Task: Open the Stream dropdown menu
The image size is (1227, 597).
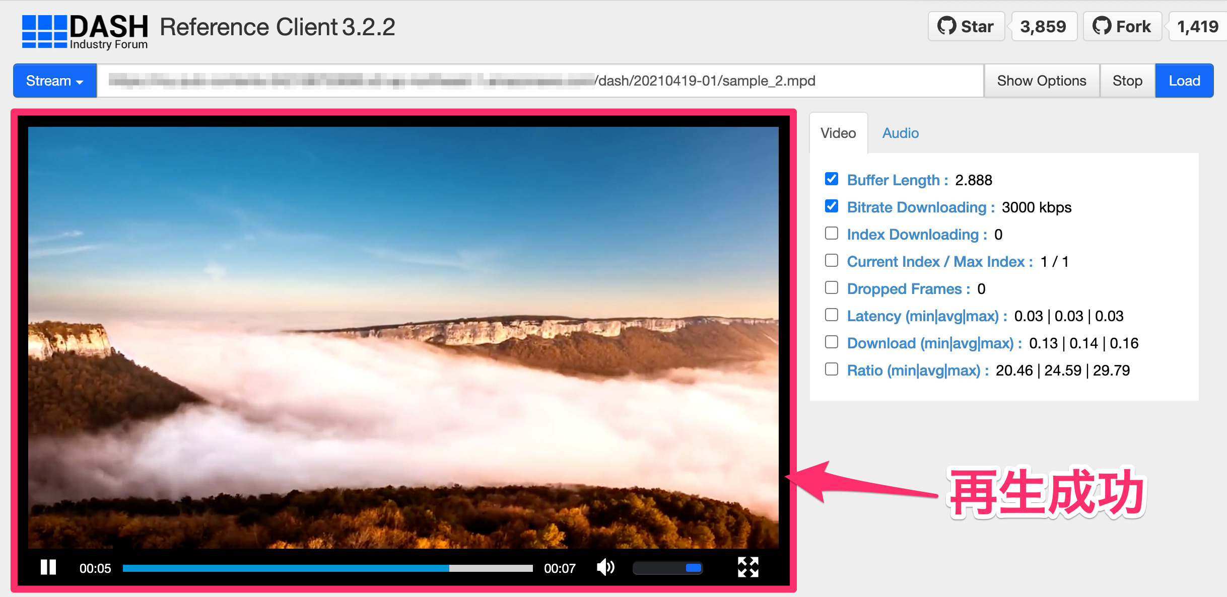Action: click(x=54, y=80)
